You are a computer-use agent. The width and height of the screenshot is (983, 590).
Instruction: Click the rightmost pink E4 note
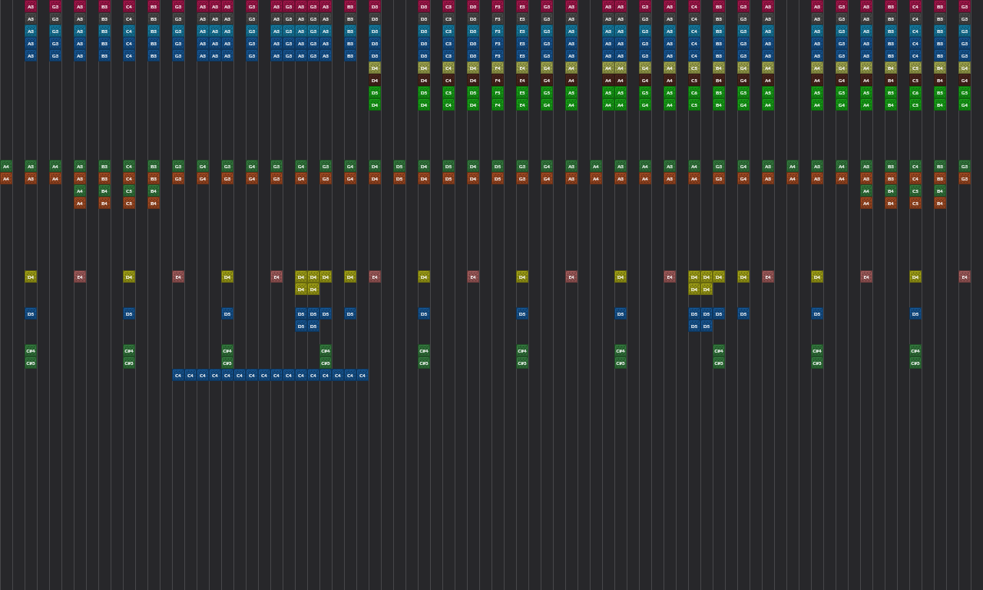965,277
